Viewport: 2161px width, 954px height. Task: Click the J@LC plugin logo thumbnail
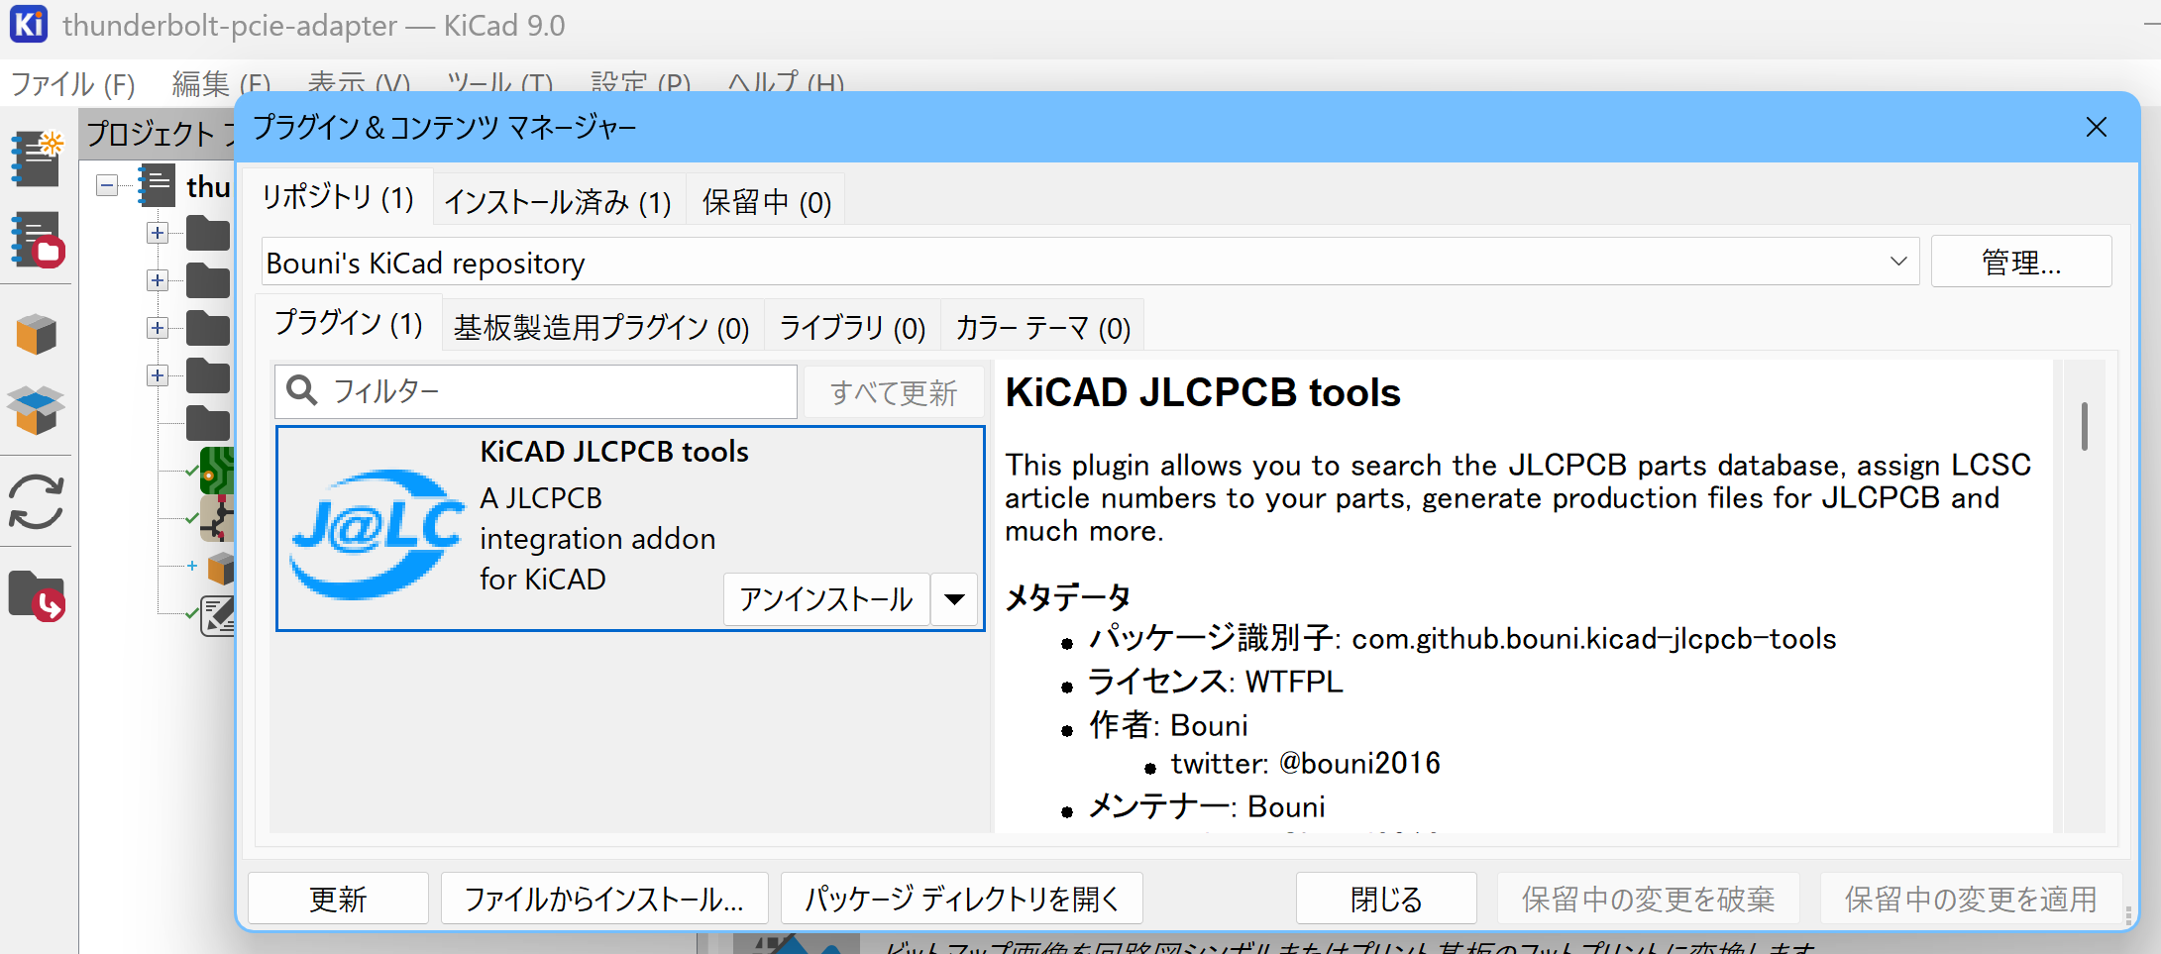click(x=376, y=533)
